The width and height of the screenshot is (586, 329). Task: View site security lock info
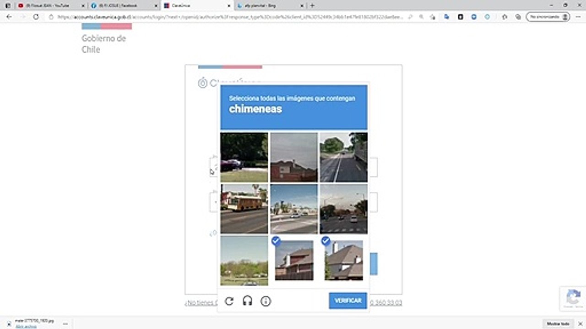click(x=52, y=16)
